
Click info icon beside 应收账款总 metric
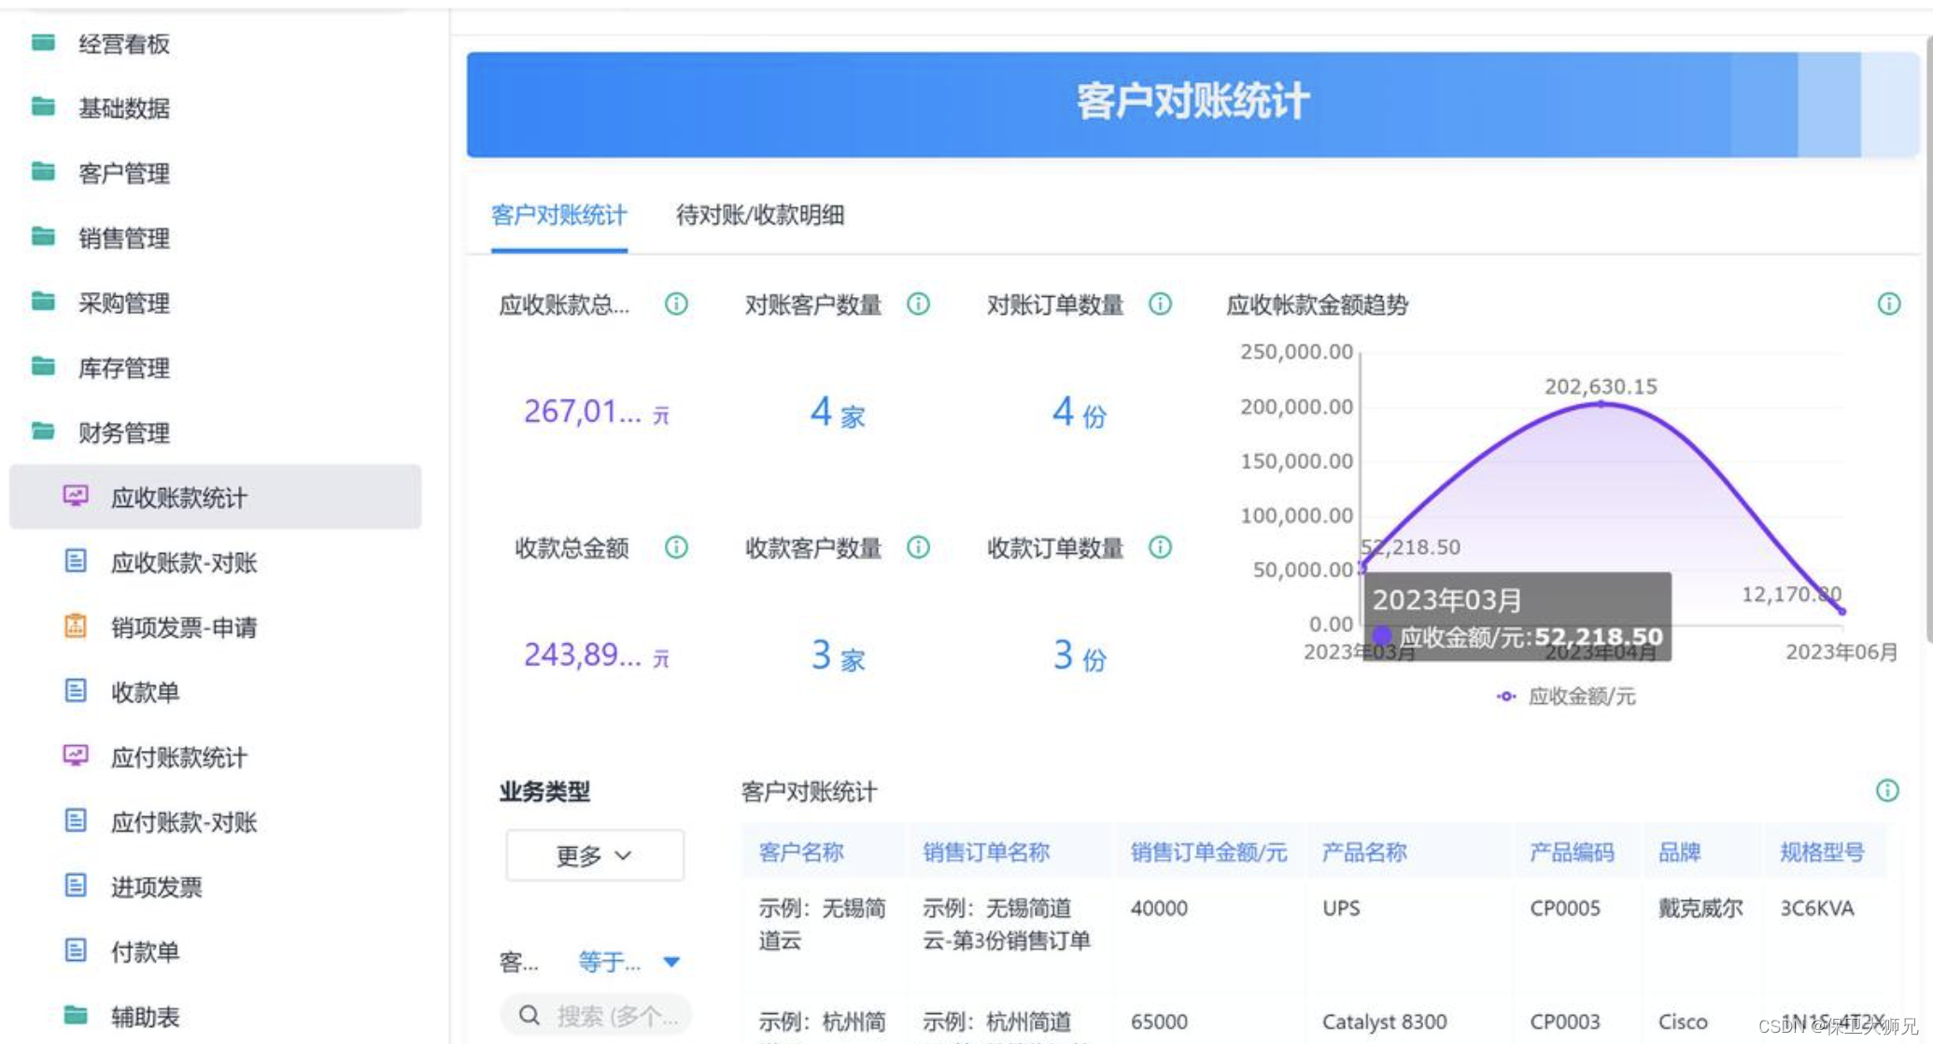point(676,303)
